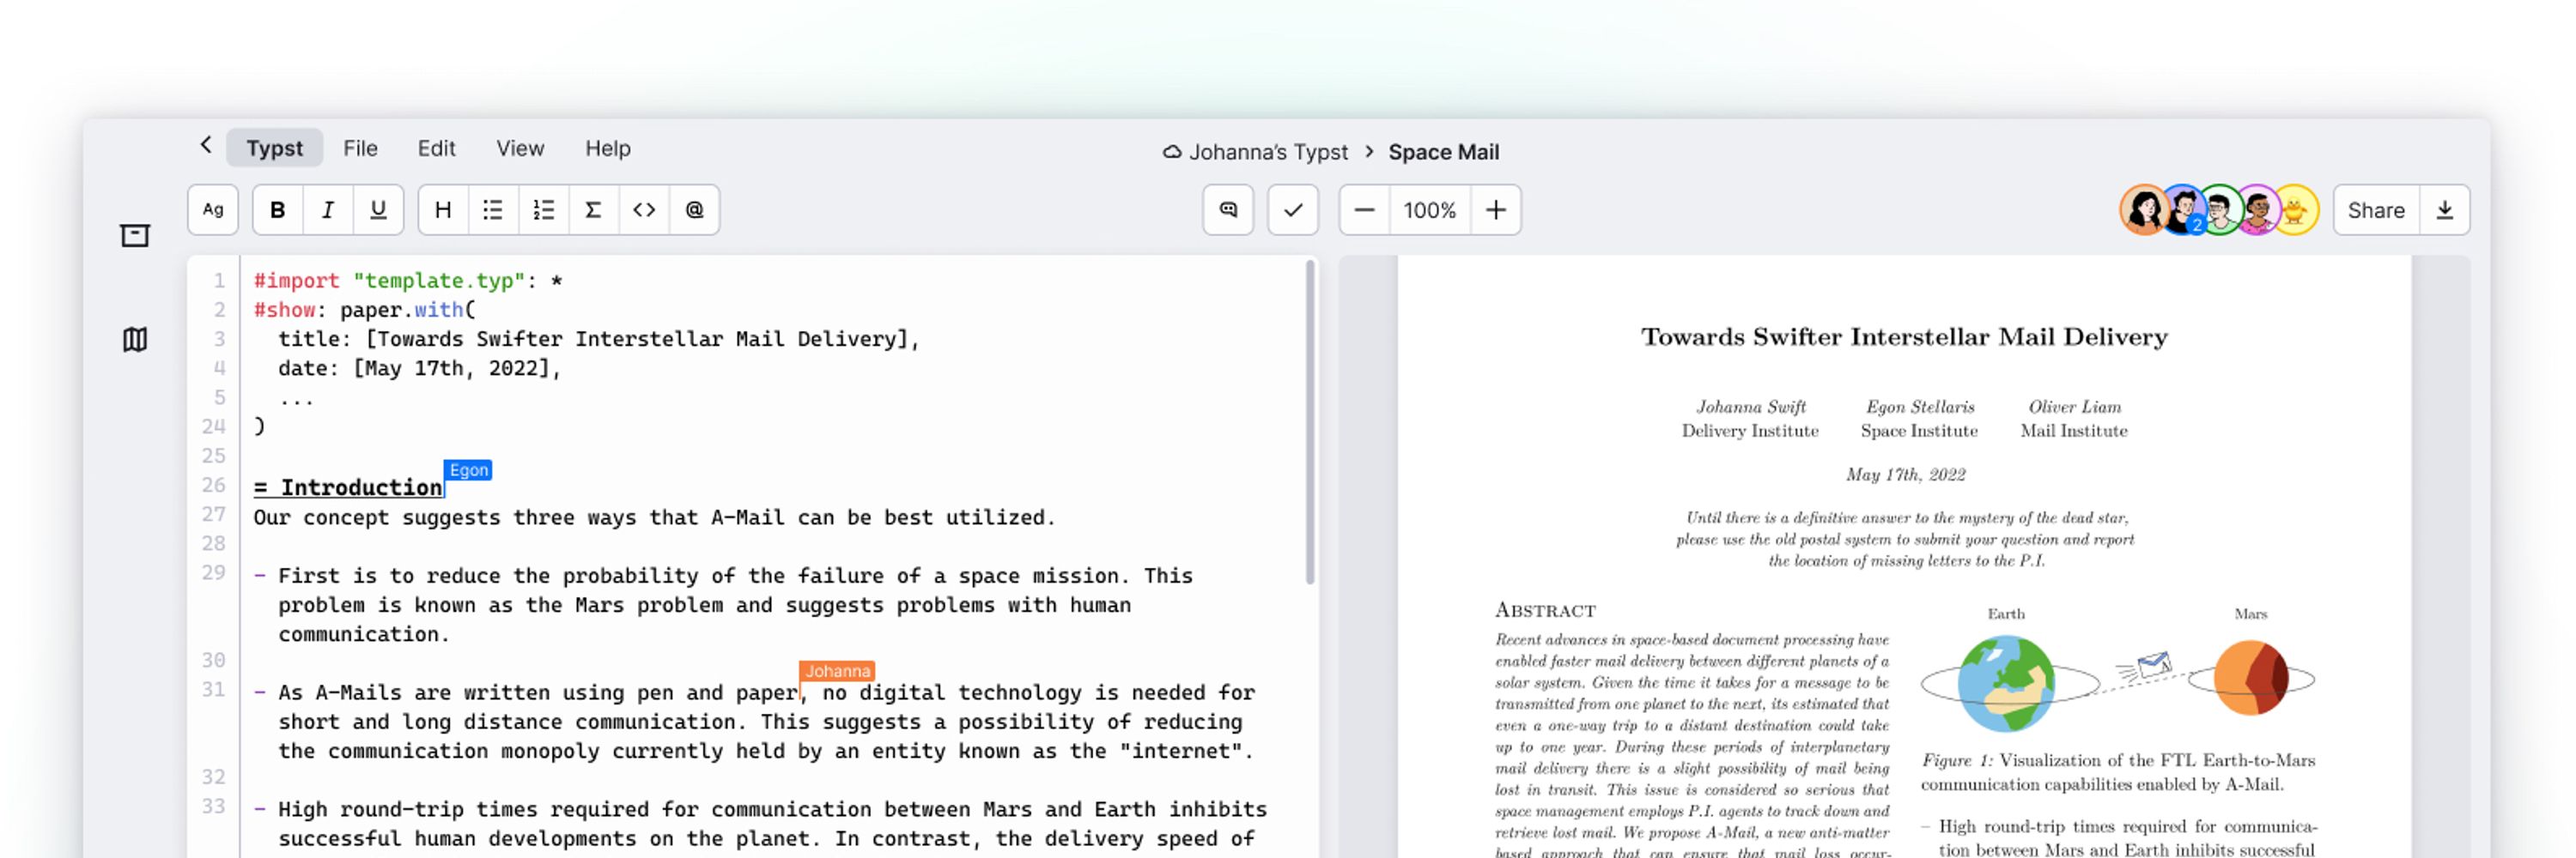The width and height of the screenshot is (2576, 858).
Task: Click the Share button
Action: click(2376, 209)
